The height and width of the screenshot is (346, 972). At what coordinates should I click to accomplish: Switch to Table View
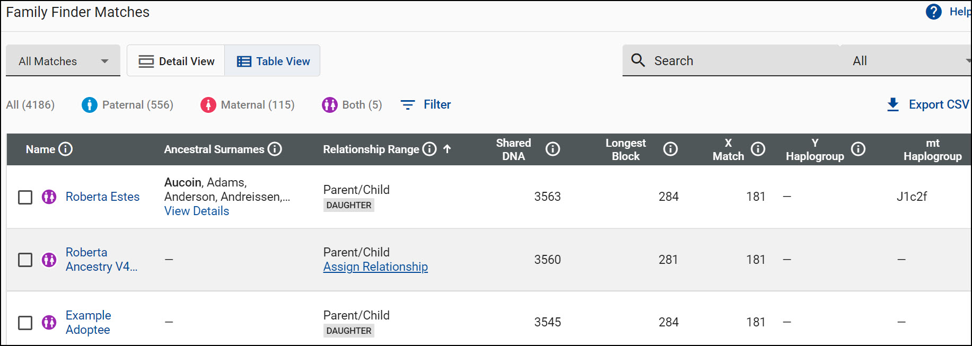tap(273, 60)
